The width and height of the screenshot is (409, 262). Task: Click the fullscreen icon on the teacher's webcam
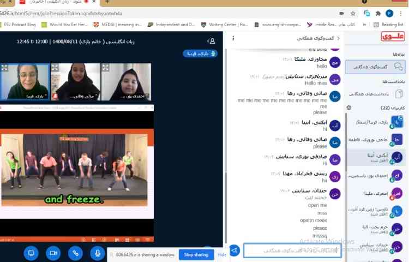click(4, 68)
